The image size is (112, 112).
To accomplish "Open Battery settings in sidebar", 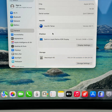I will tap(15, 25).
